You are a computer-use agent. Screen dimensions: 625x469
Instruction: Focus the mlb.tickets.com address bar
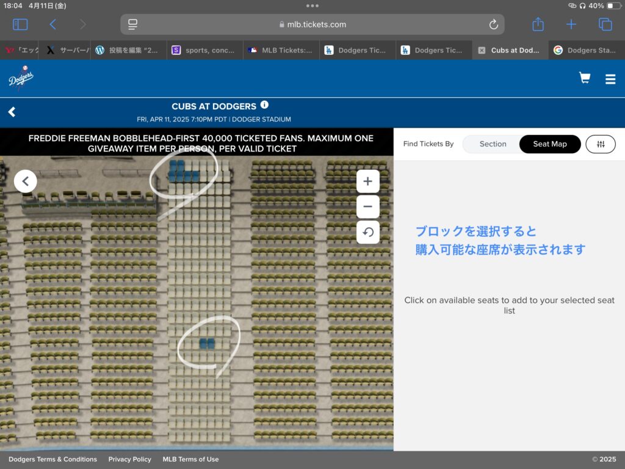click(x=312, y=24)
